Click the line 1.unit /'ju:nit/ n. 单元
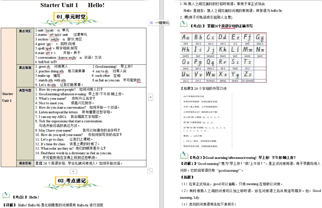 point(52,30)
